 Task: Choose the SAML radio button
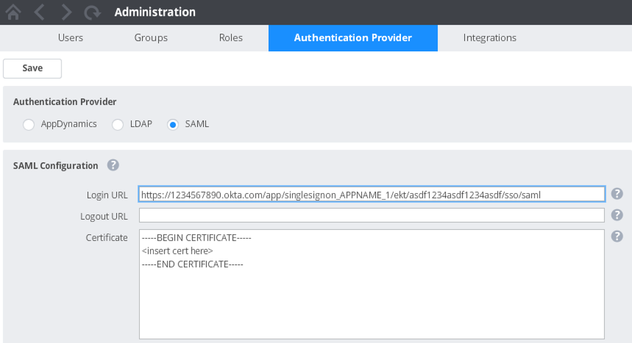pos(173,125)
